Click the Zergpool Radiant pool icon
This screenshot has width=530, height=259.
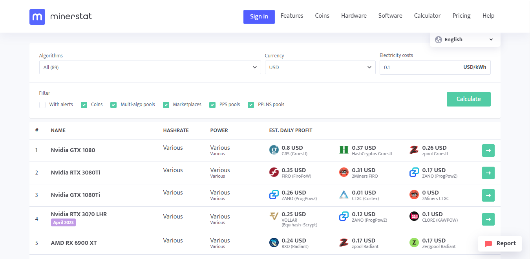click(x=414, y=242)
